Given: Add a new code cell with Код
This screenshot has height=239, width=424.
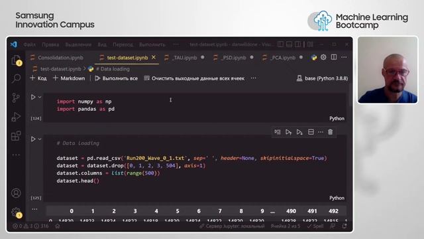Looking at the screenshot, I should click(x=38, y=78).
